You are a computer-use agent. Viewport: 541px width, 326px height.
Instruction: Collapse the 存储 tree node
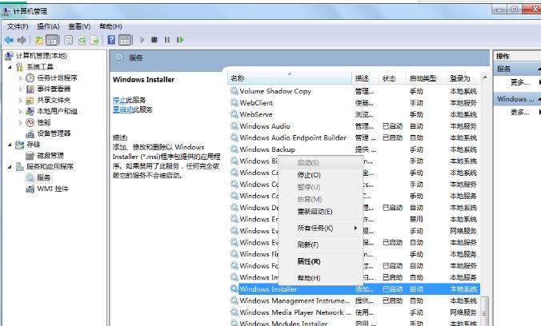click(x=10, y=145)
